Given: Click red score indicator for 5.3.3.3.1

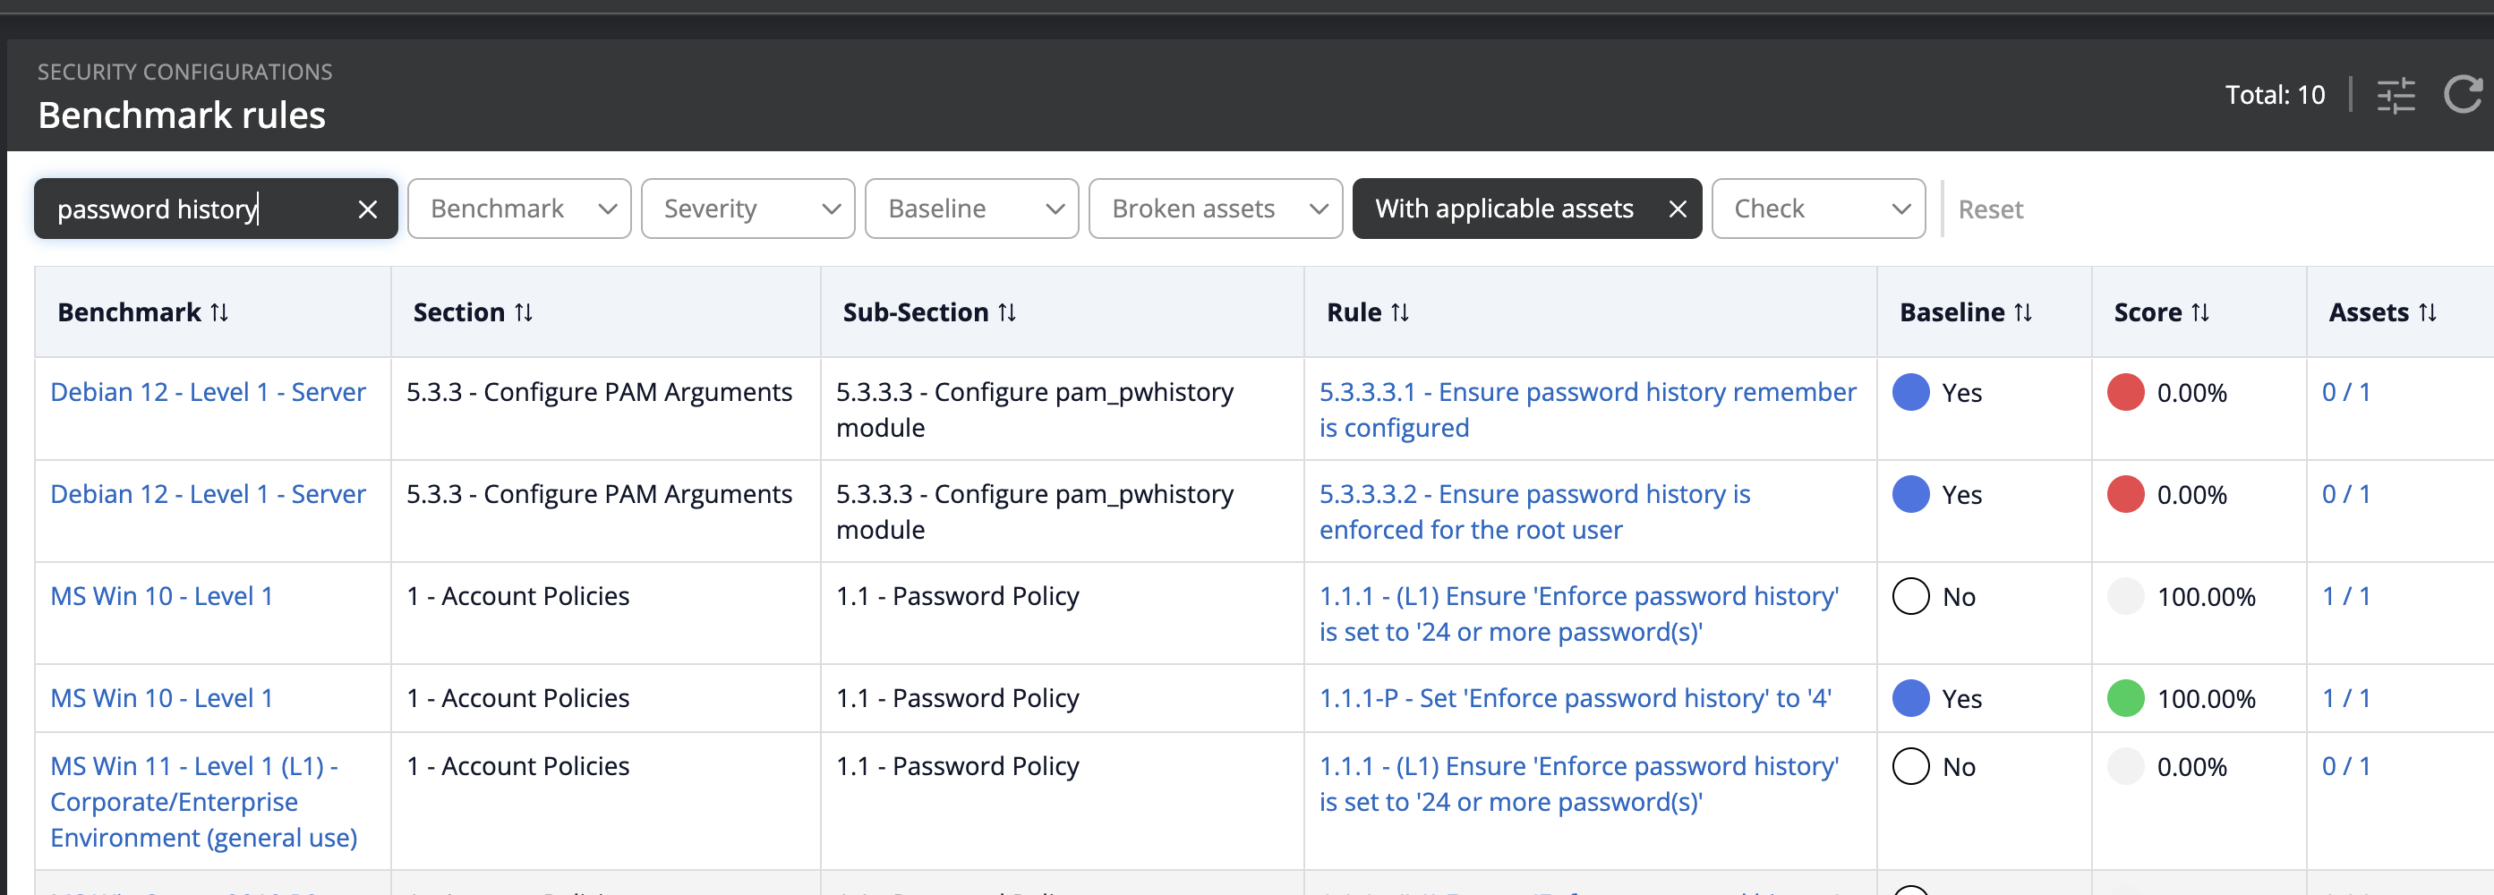Looking at the screenshot, I should coord(2125,393).
